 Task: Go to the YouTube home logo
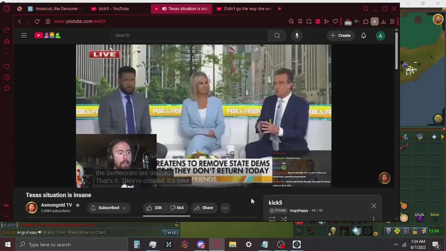[x=47, y=35]
